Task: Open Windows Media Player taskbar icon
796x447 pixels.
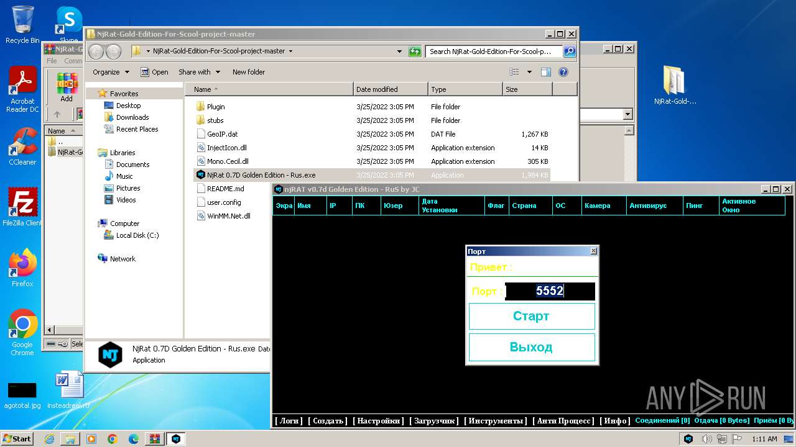Action: click(x=91, y=439)
